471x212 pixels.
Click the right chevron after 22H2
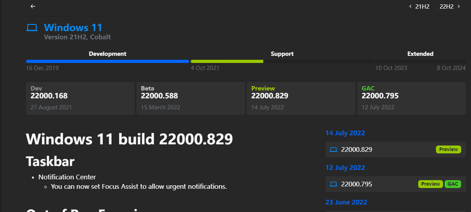[x=459, y=6]
